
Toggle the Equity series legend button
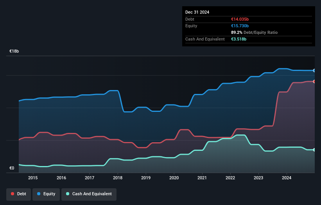[46, 194]
